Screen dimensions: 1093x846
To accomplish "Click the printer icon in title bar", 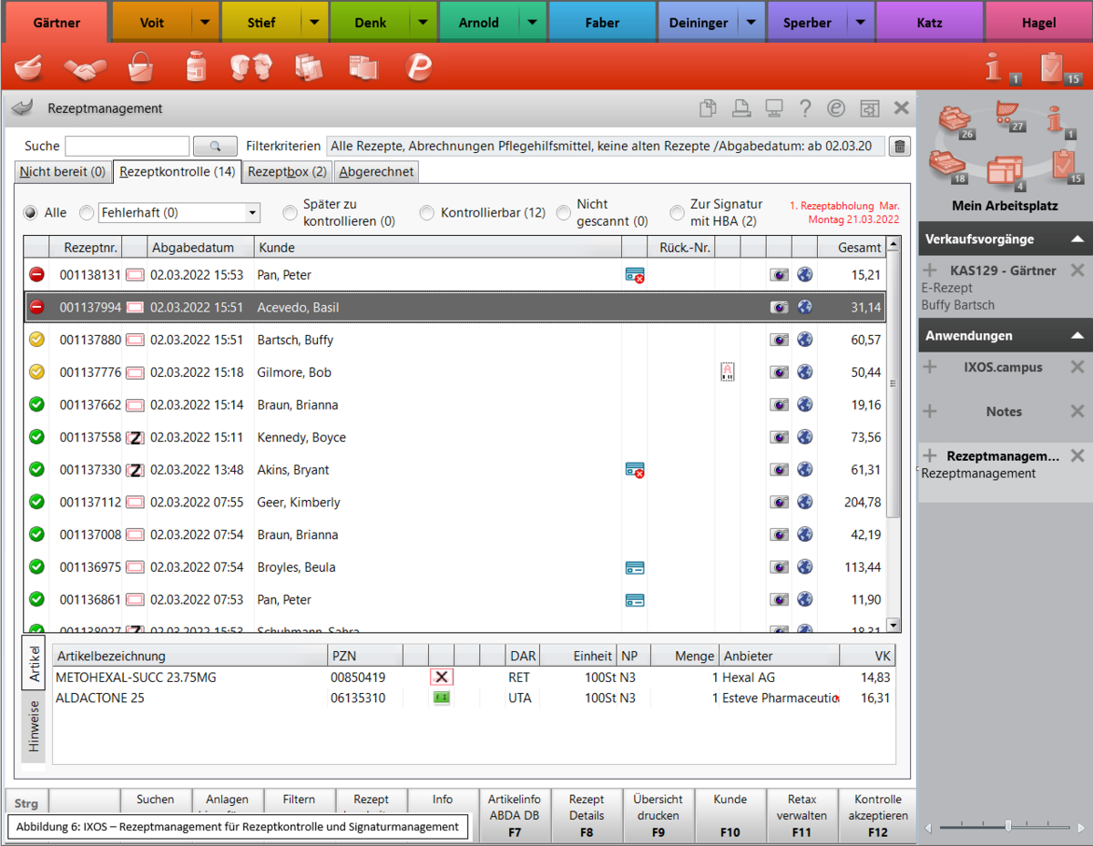I will coord(741,108).
